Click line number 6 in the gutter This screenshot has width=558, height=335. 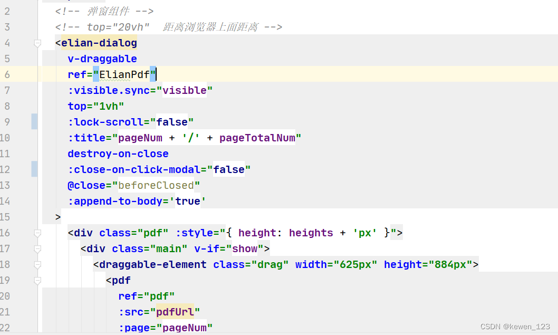(x=7, y=74)
